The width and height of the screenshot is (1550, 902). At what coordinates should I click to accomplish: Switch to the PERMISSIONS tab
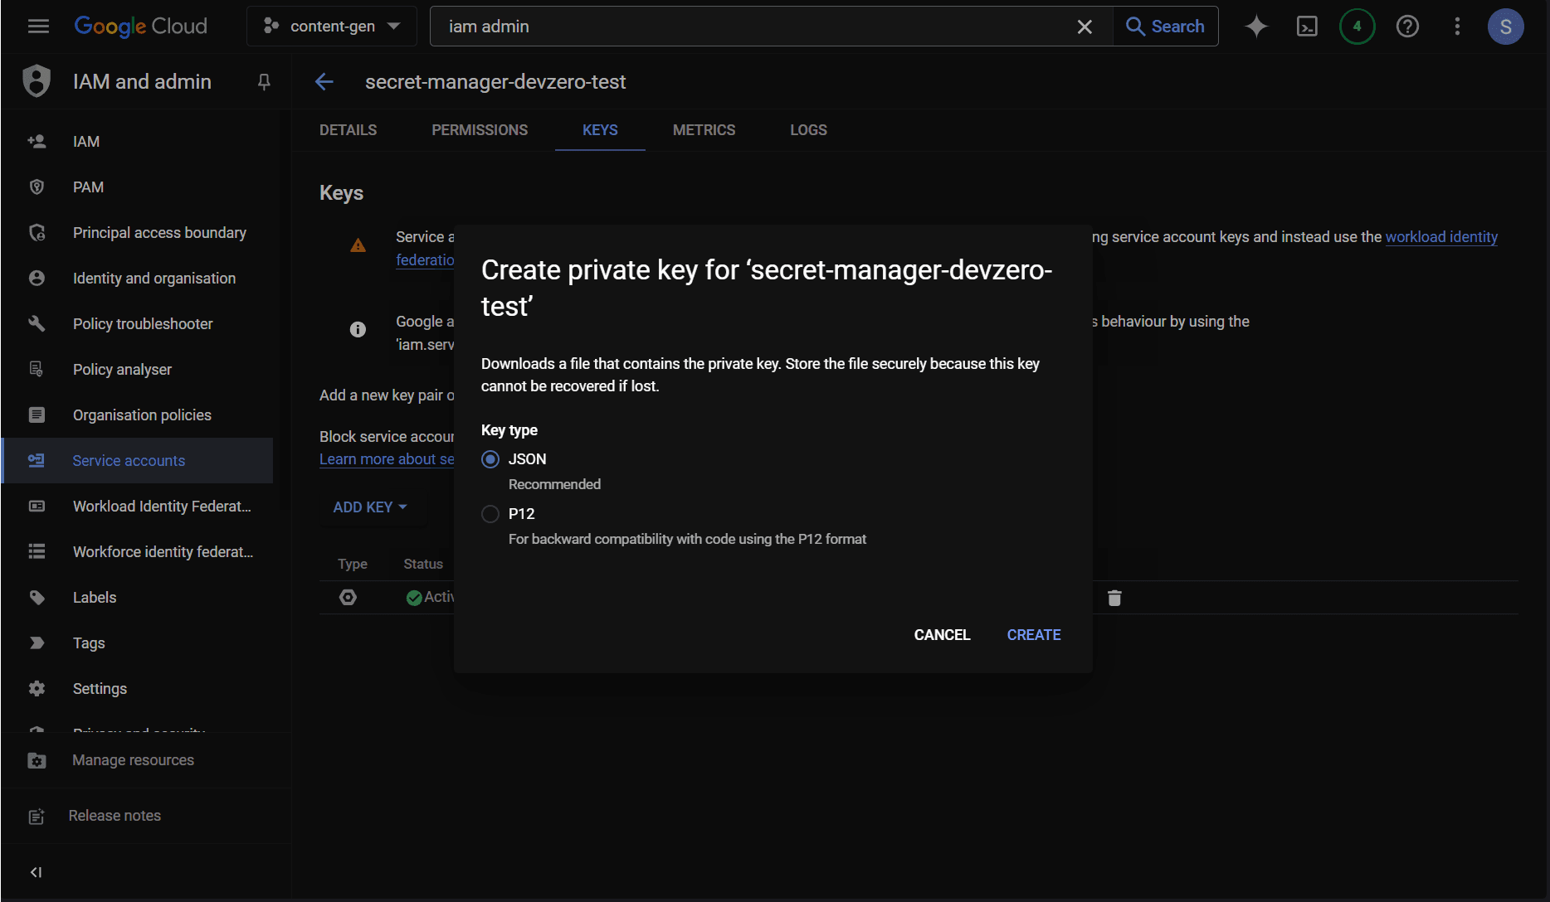[x=480, y=130]
